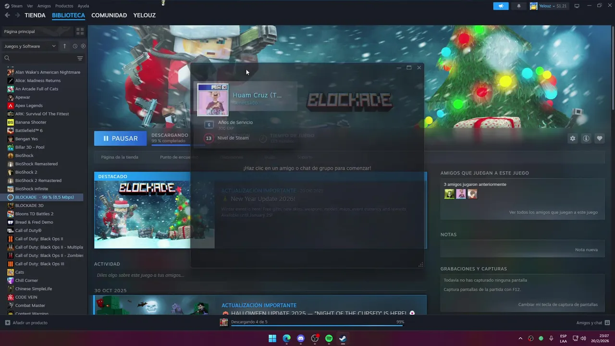Click Nota nueva button
The width and height of the screenshot is (615, 346).
[586, 250]
